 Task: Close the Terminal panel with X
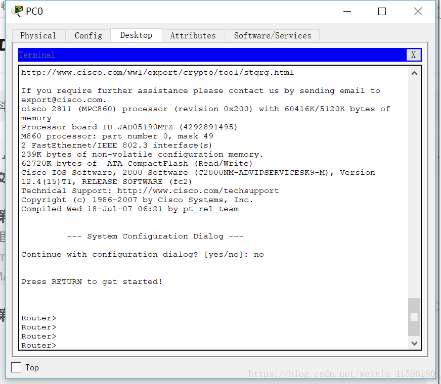pos(414,55)
